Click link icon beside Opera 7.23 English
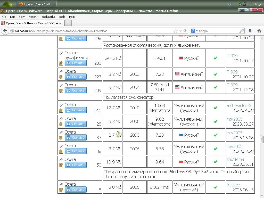This screenshot has height=198, width=264. pos(61,72)
